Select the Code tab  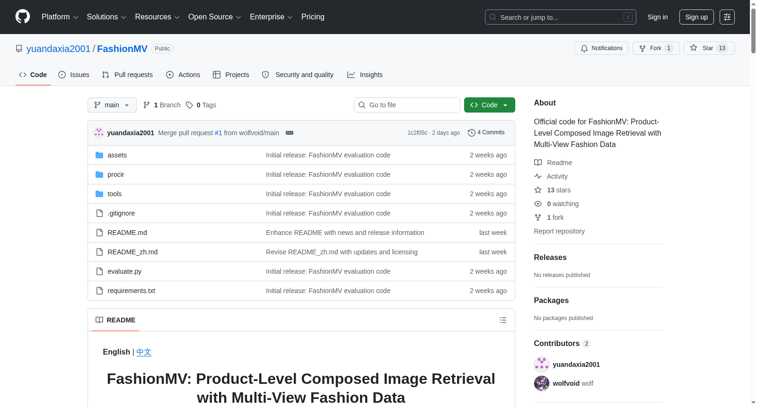[x=33, y=75]
